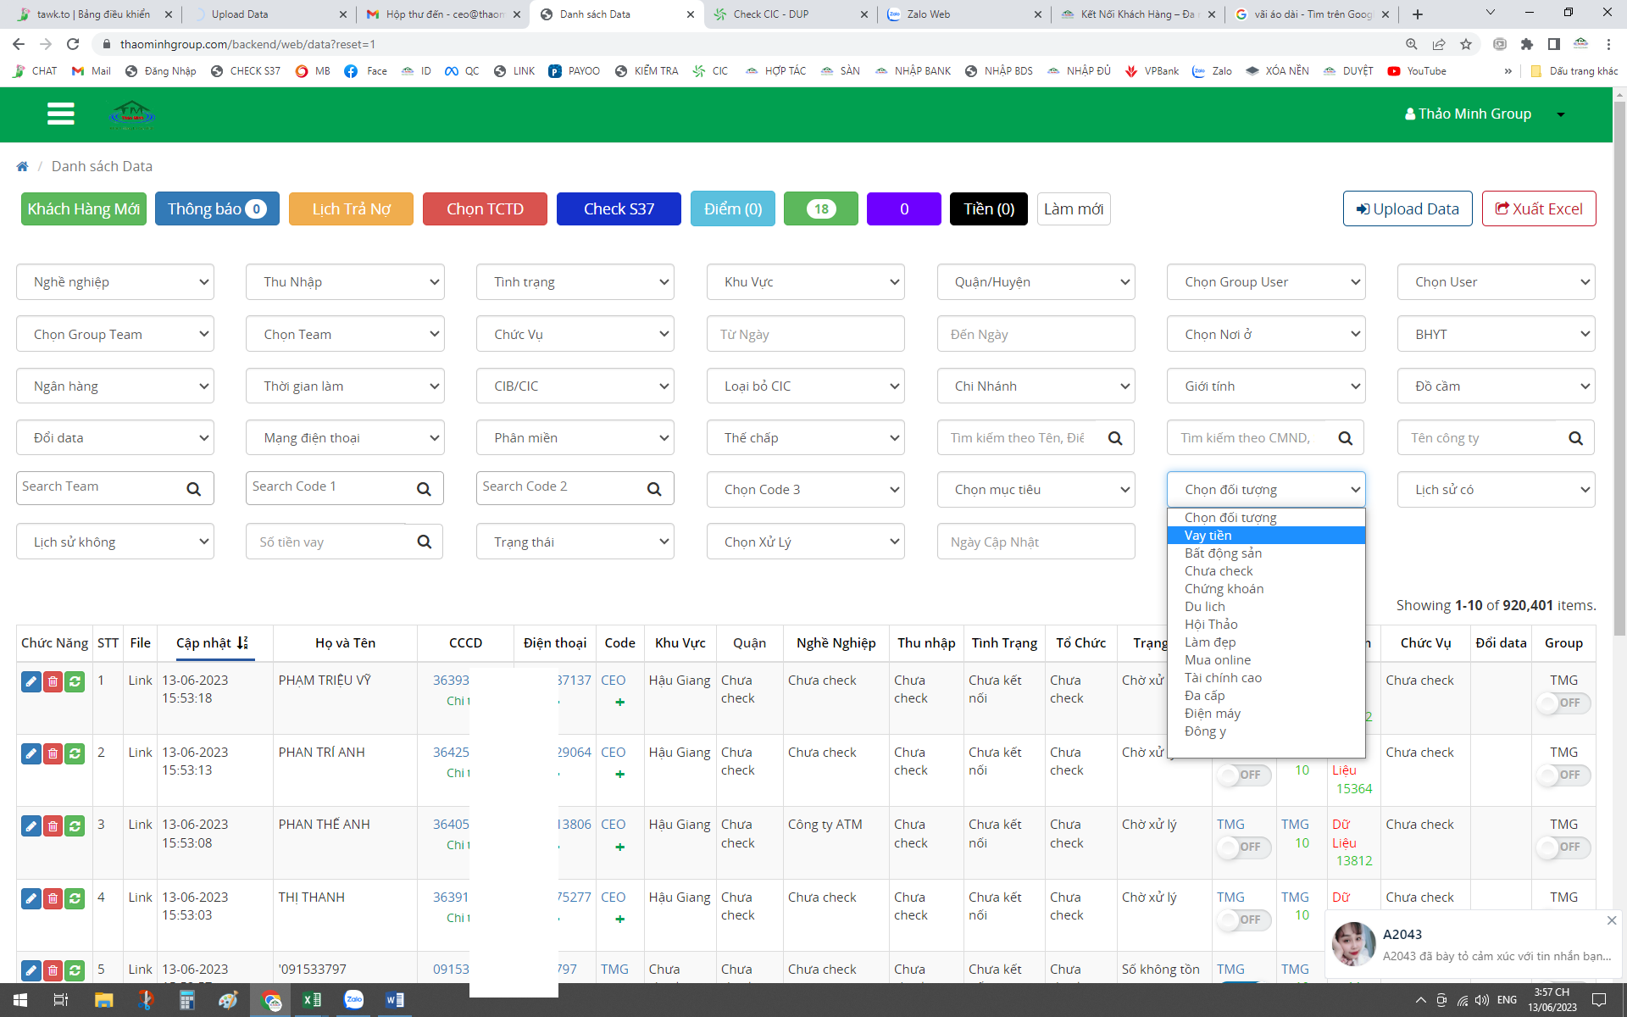Click the Link file for row 1

point(140,681)
